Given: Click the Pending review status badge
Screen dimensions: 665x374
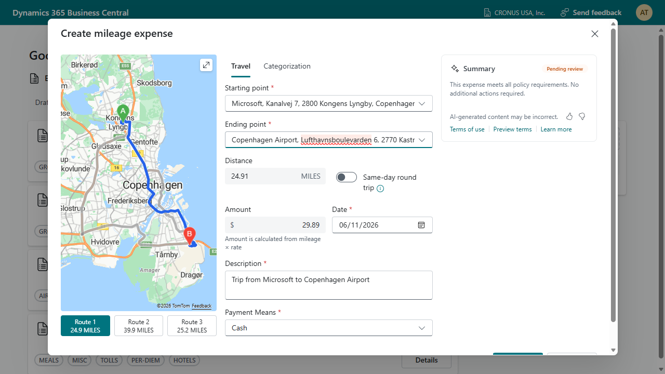Looking at the screenshot, I should point(565,69).
